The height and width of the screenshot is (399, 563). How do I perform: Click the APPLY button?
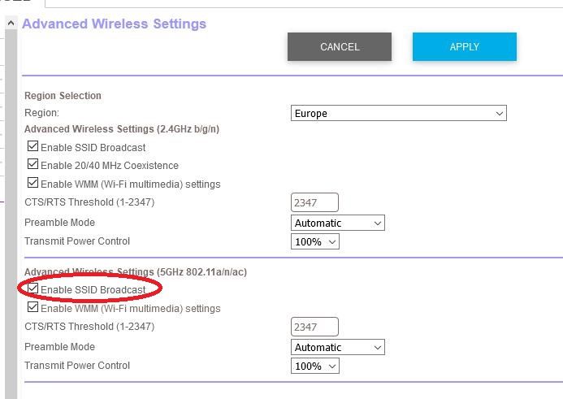[x=464, y=46]
